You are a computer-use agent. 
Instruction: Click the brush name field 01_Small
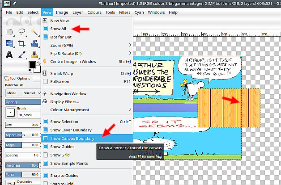tap(29, 115)
